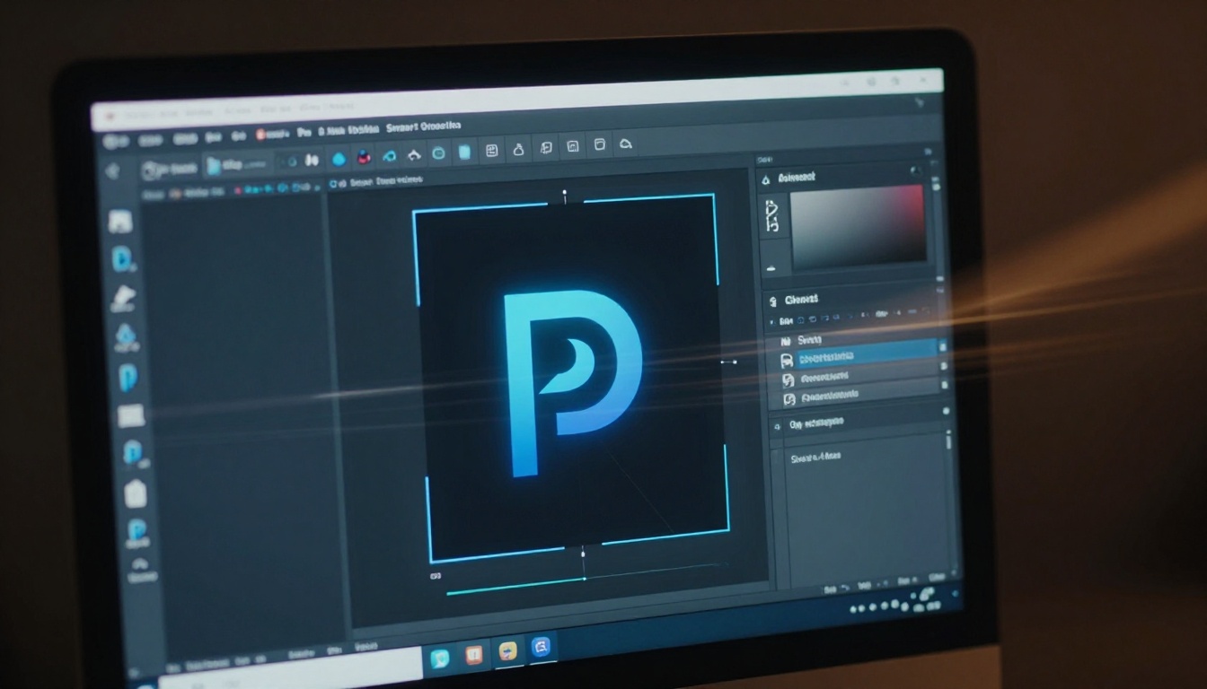1207x689 pixels.
Task: Click the blue hexagon icon in top toolbar
Action: pyautogui.click(x=339, y=159)
